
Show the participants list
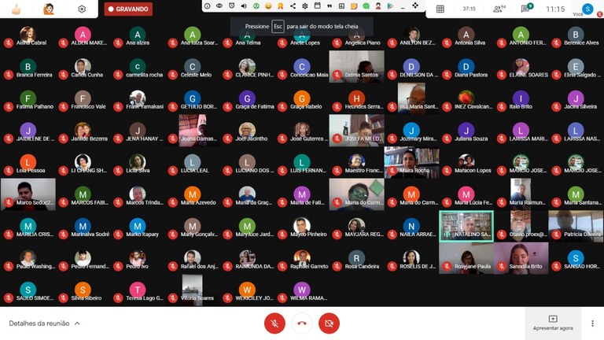(497, 9)
